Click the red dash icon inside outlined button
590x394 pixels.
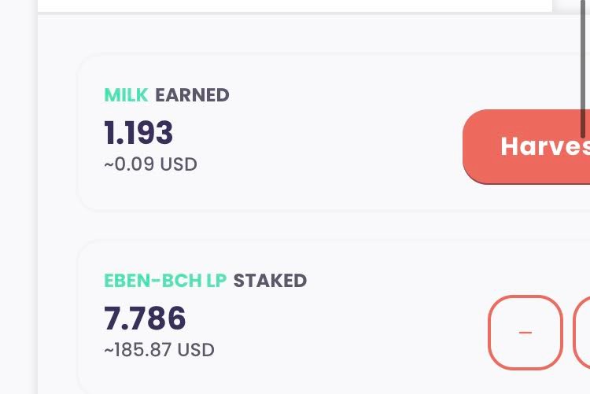(525, 333)
